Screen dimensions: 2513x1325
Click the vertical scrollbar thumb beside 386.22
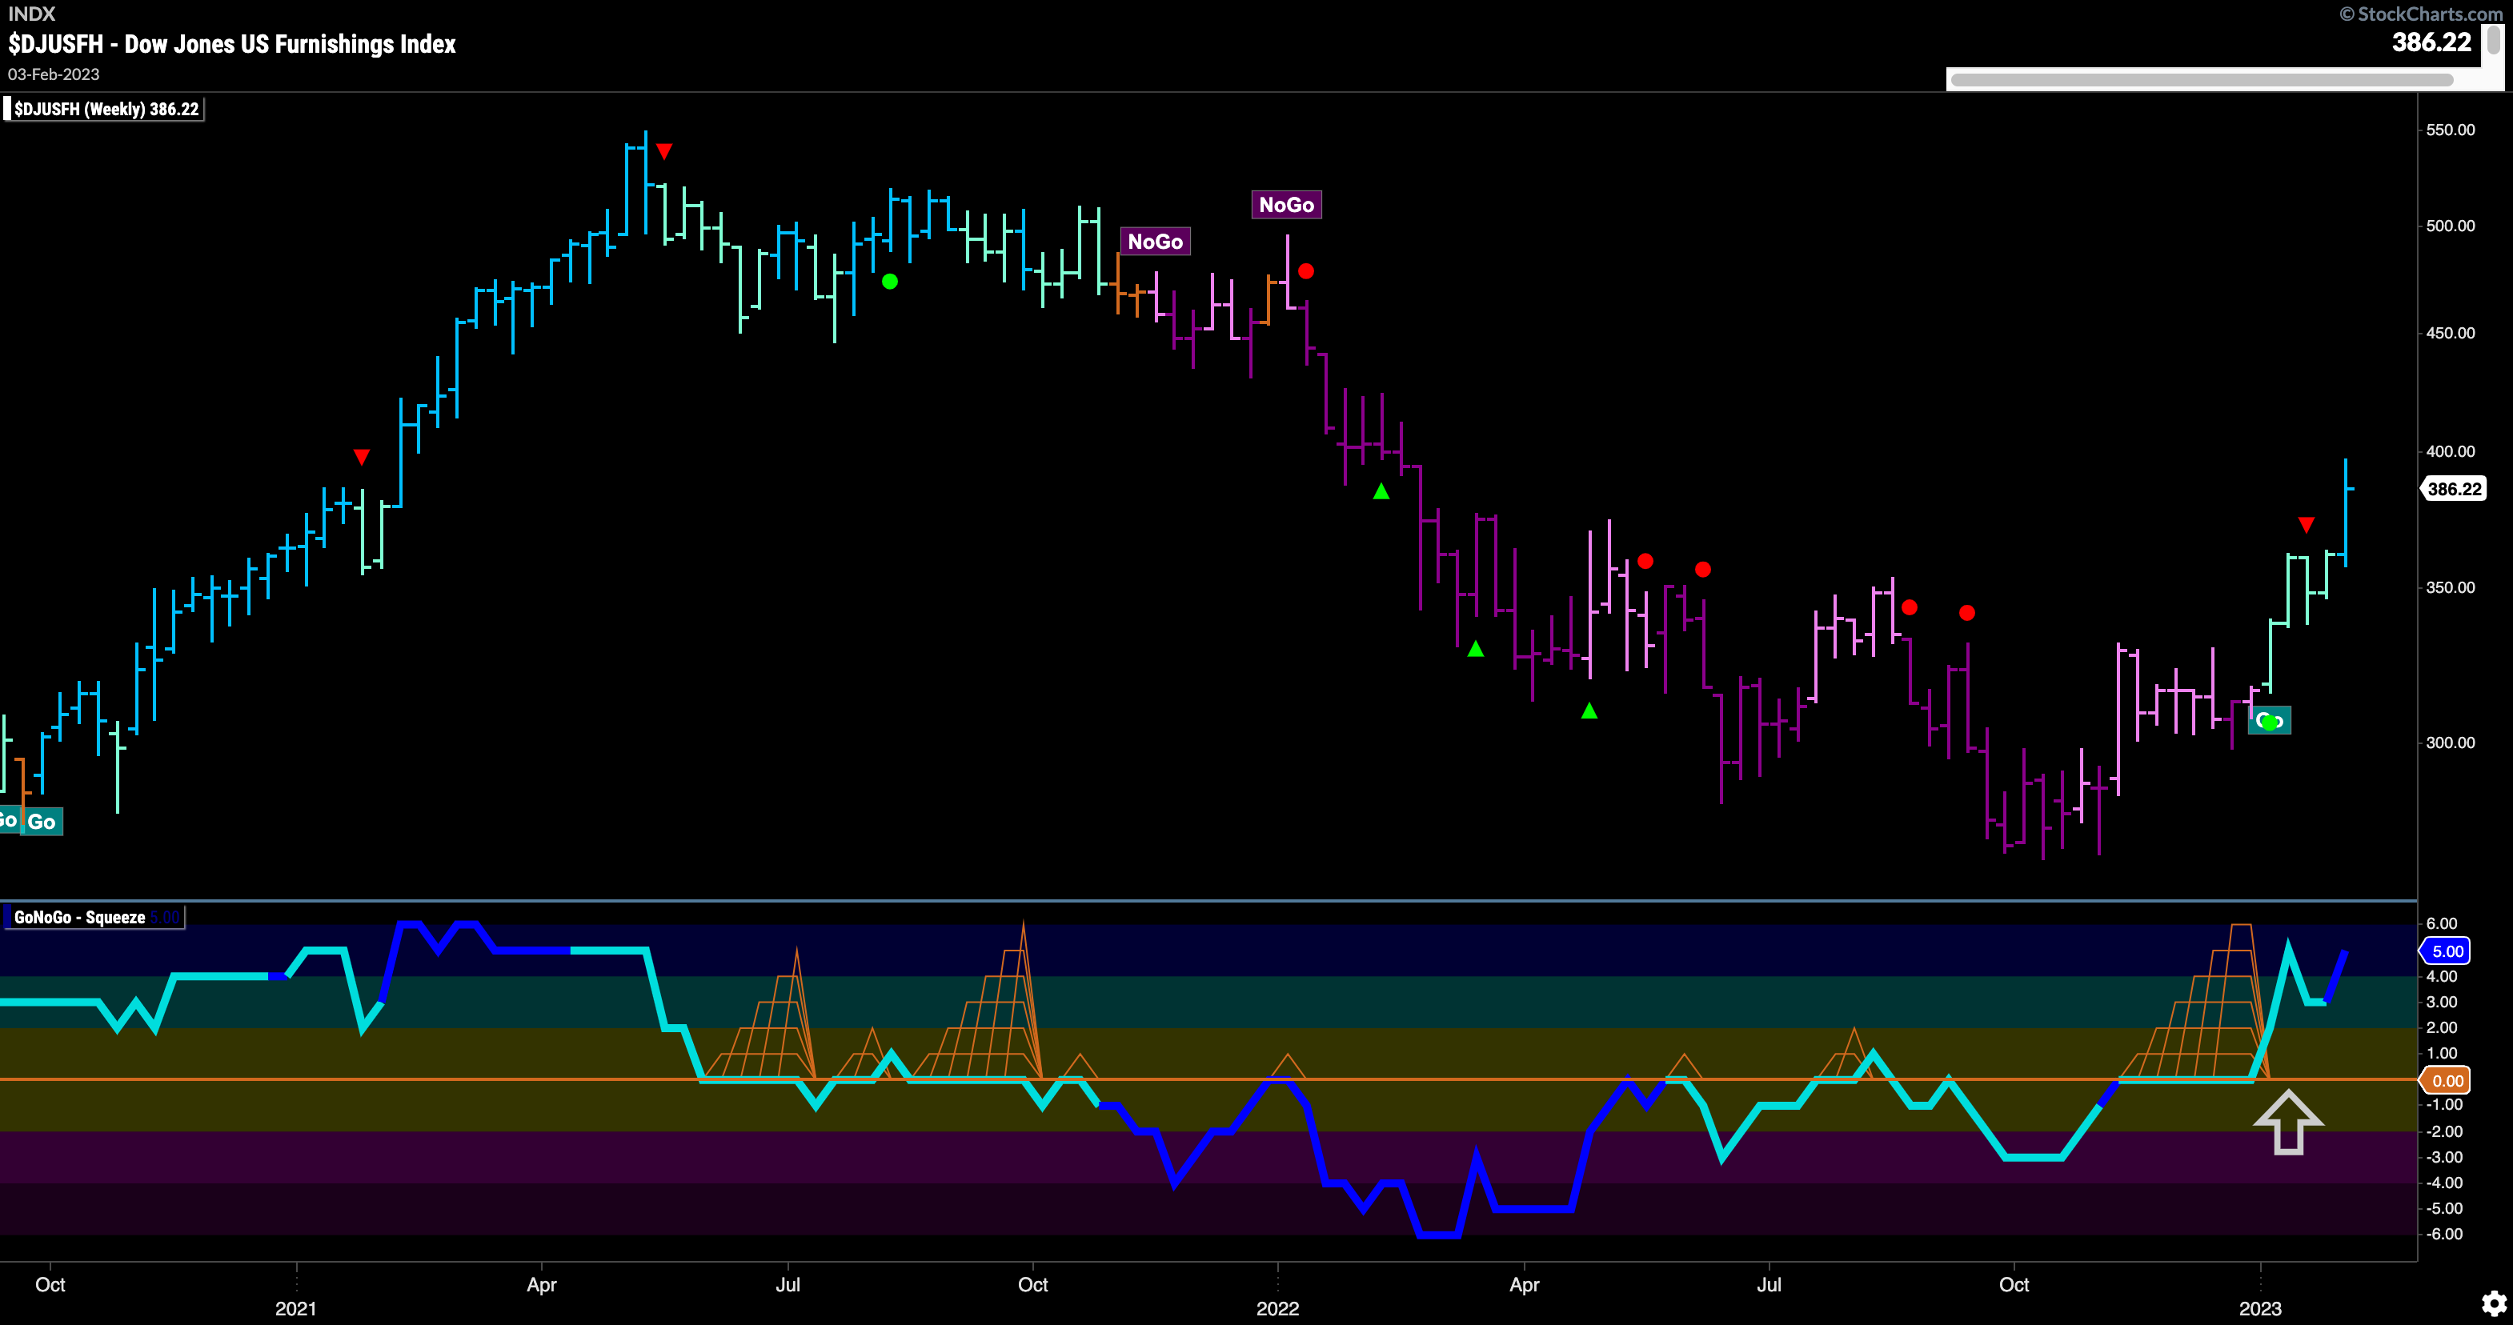[2494, 40]
